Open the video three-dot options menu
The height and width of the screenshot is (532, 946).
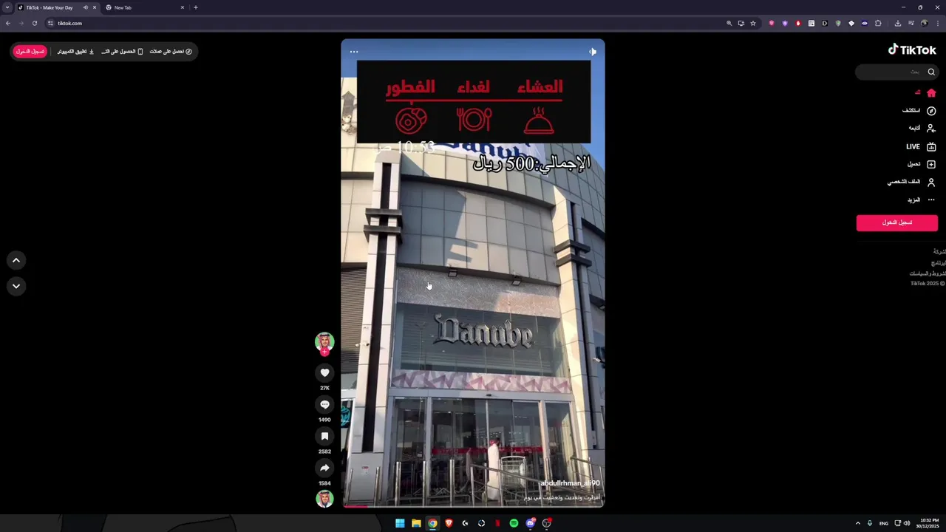(x=354, y=52)
